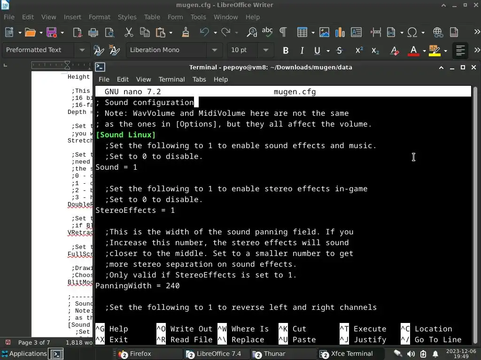Toggle Italic formatting
The height and width of the screenshot is (360, 481).
tap(302, 51)
